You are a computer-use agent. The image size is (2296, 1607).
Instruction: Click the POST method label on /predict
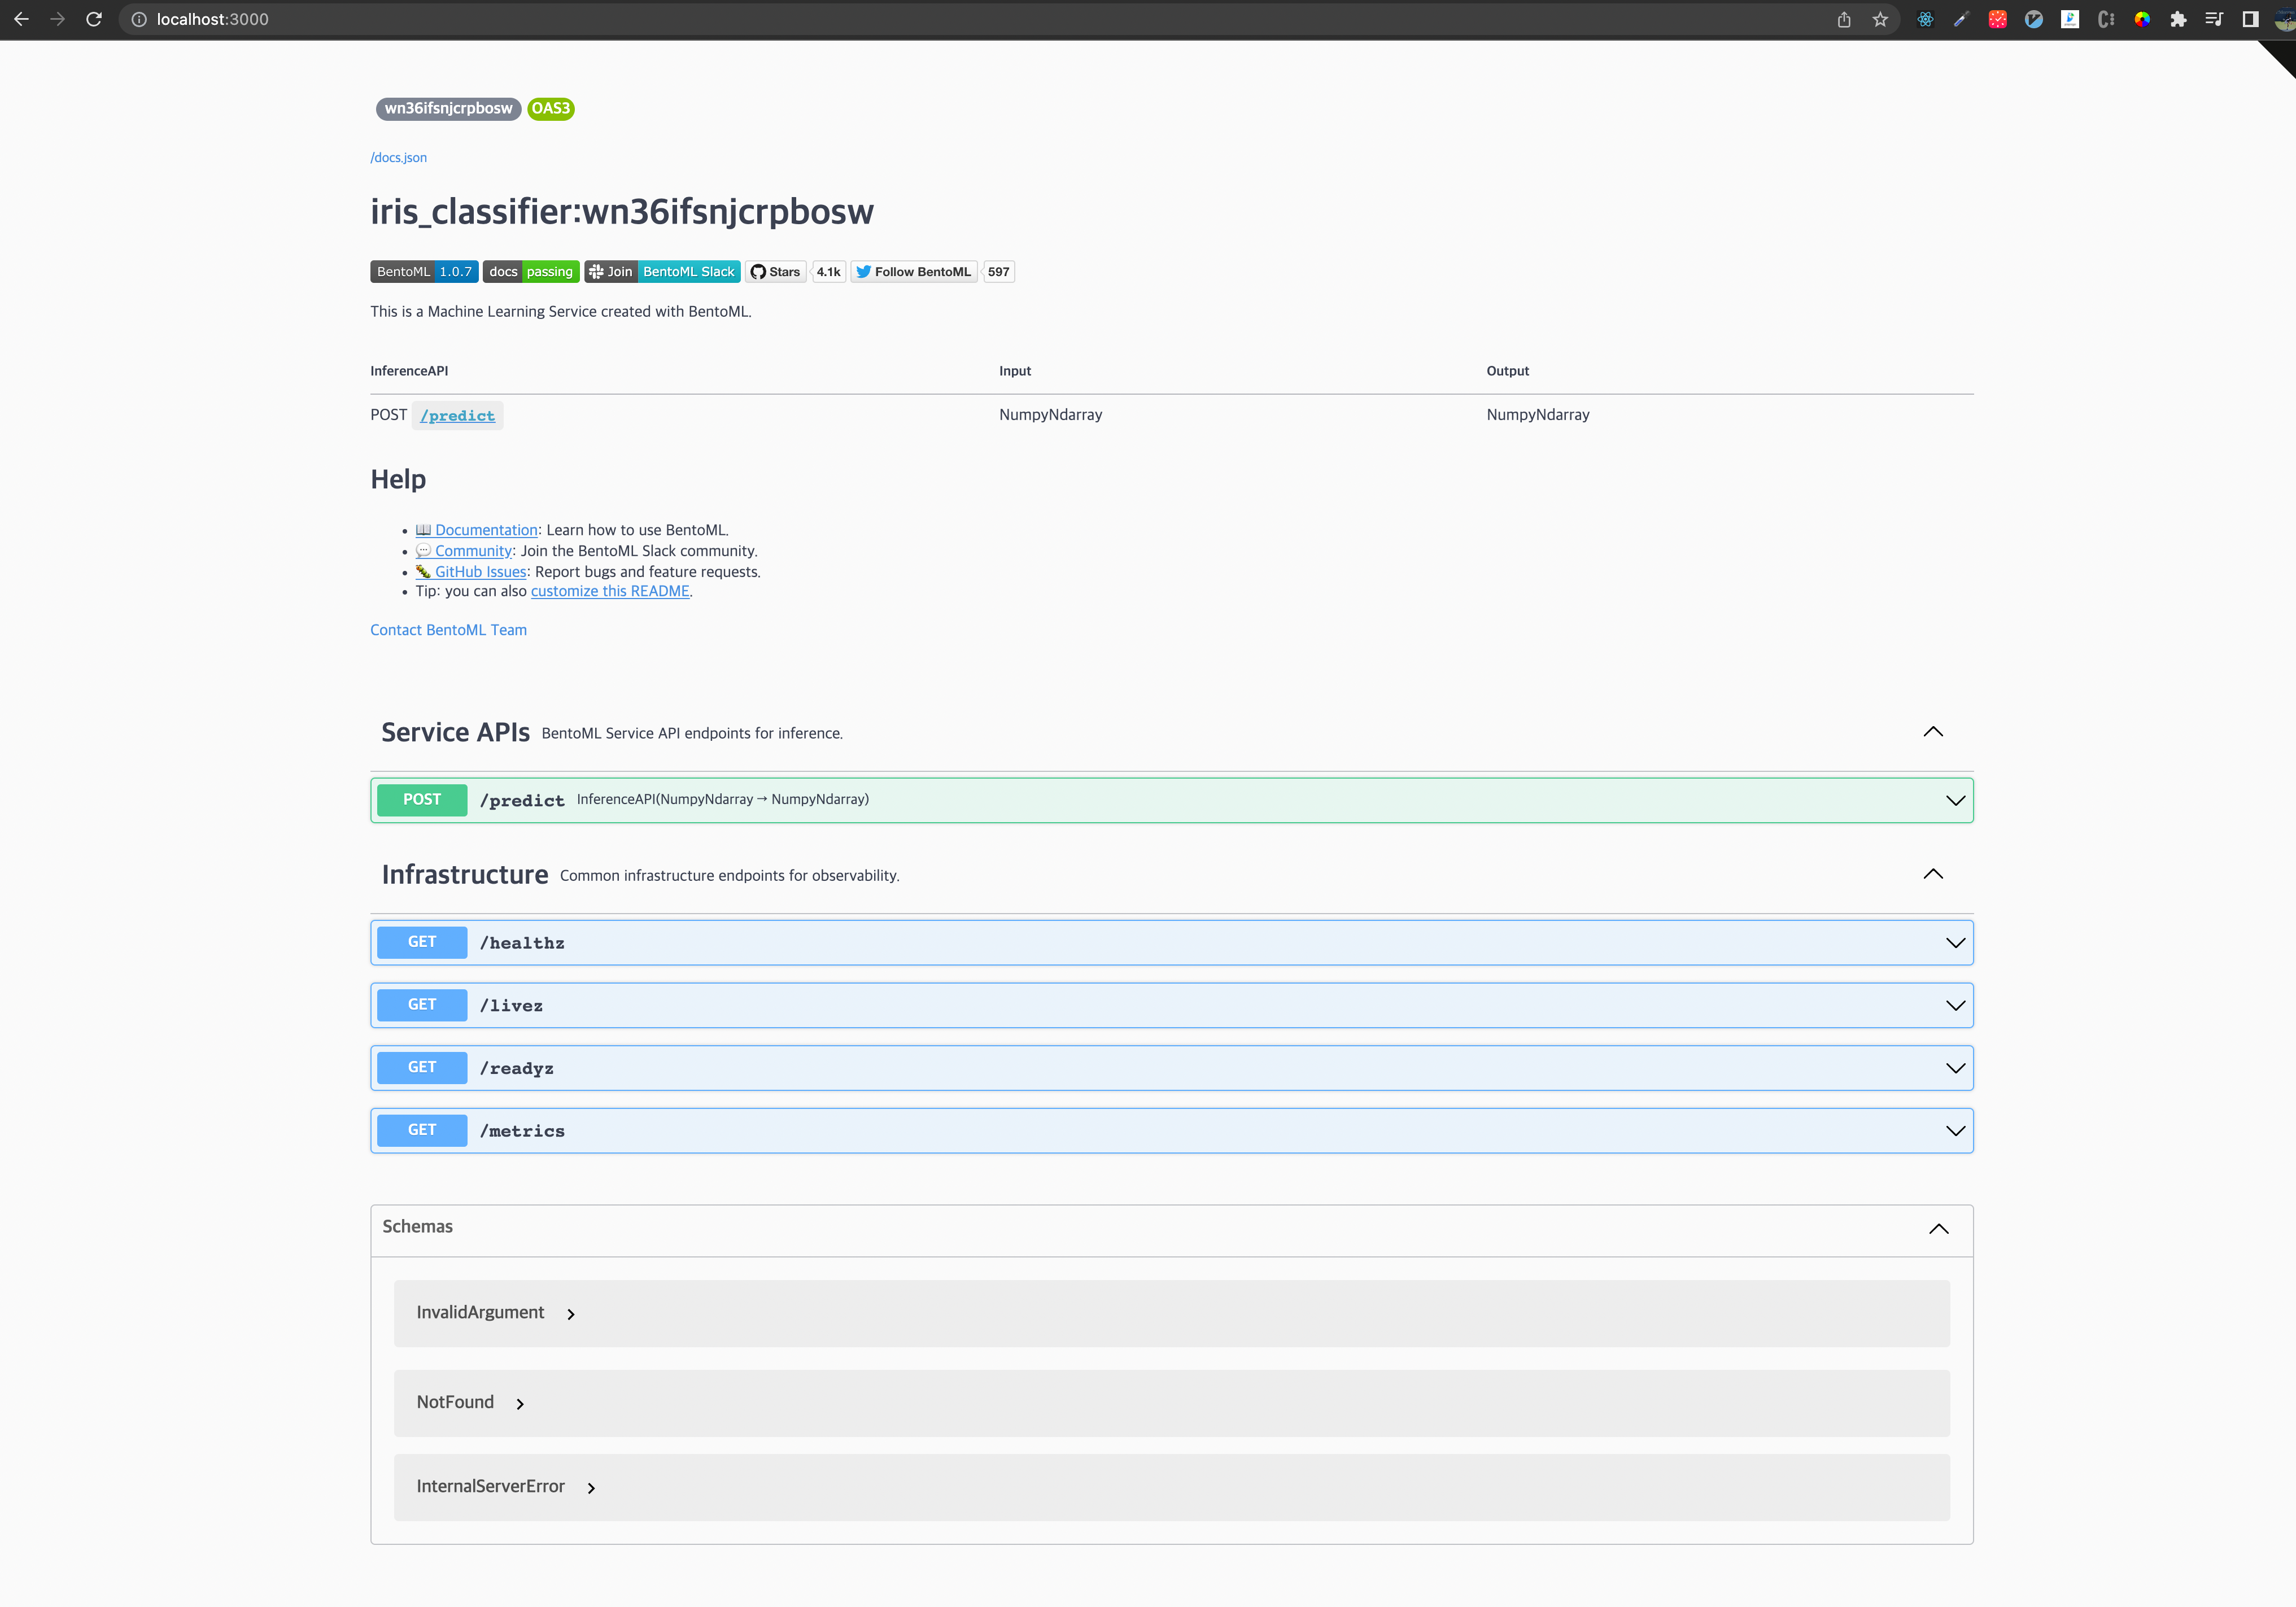[422, 800]
